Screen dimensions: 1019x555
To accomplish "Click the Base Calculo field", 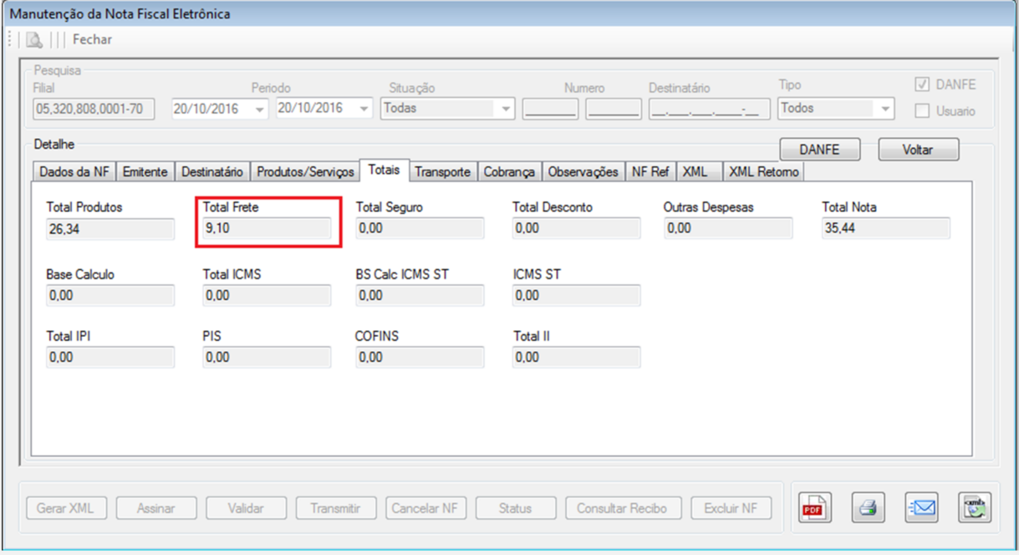I will click(x=111, y=296).
